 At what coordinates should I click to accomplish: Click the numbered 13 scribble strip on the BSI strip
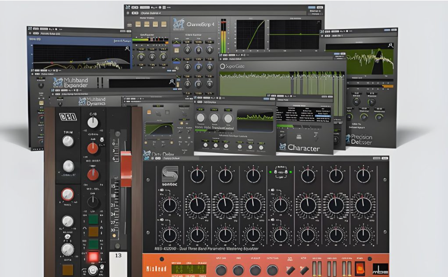(118, 264)
